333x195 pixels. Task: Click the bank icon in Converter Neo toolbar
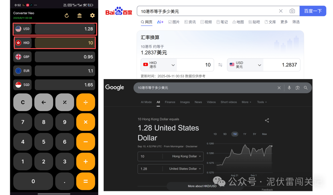[80, 15]
